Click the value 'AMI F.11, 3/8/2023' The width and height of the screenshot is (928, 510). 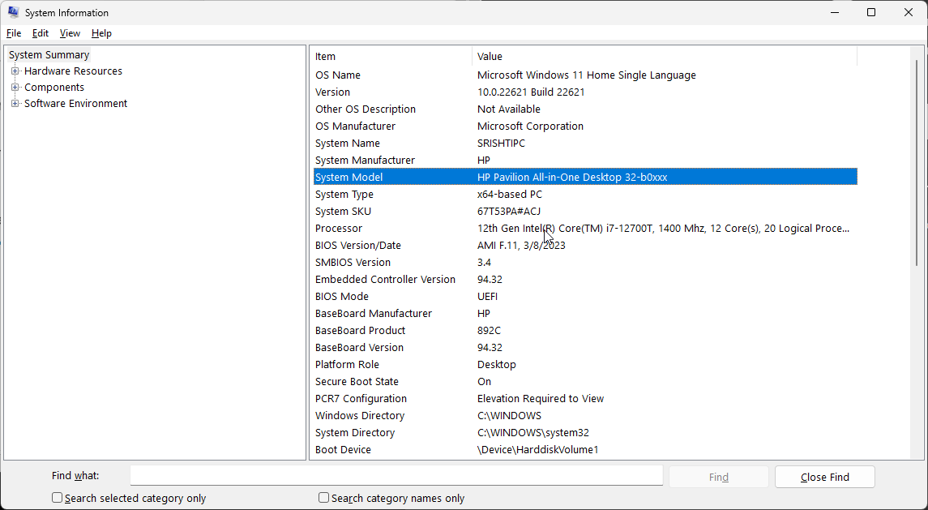click(x=521, y=245)
